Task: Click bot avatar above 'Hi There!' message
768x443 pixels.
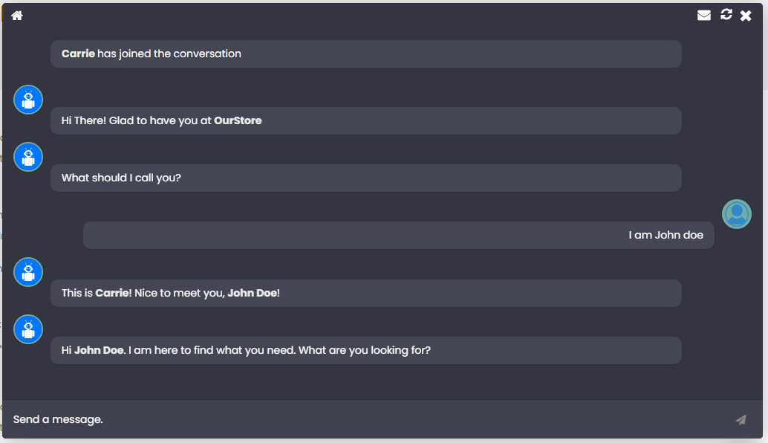Action: (28, 100)
